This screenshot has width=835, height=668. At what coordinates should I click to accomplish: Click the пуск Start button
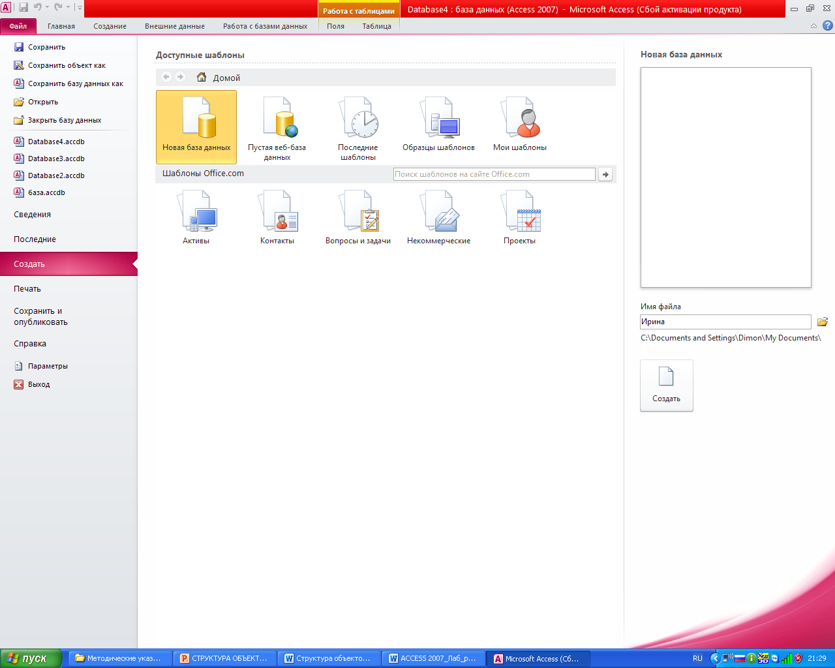(x=31, y=658)
